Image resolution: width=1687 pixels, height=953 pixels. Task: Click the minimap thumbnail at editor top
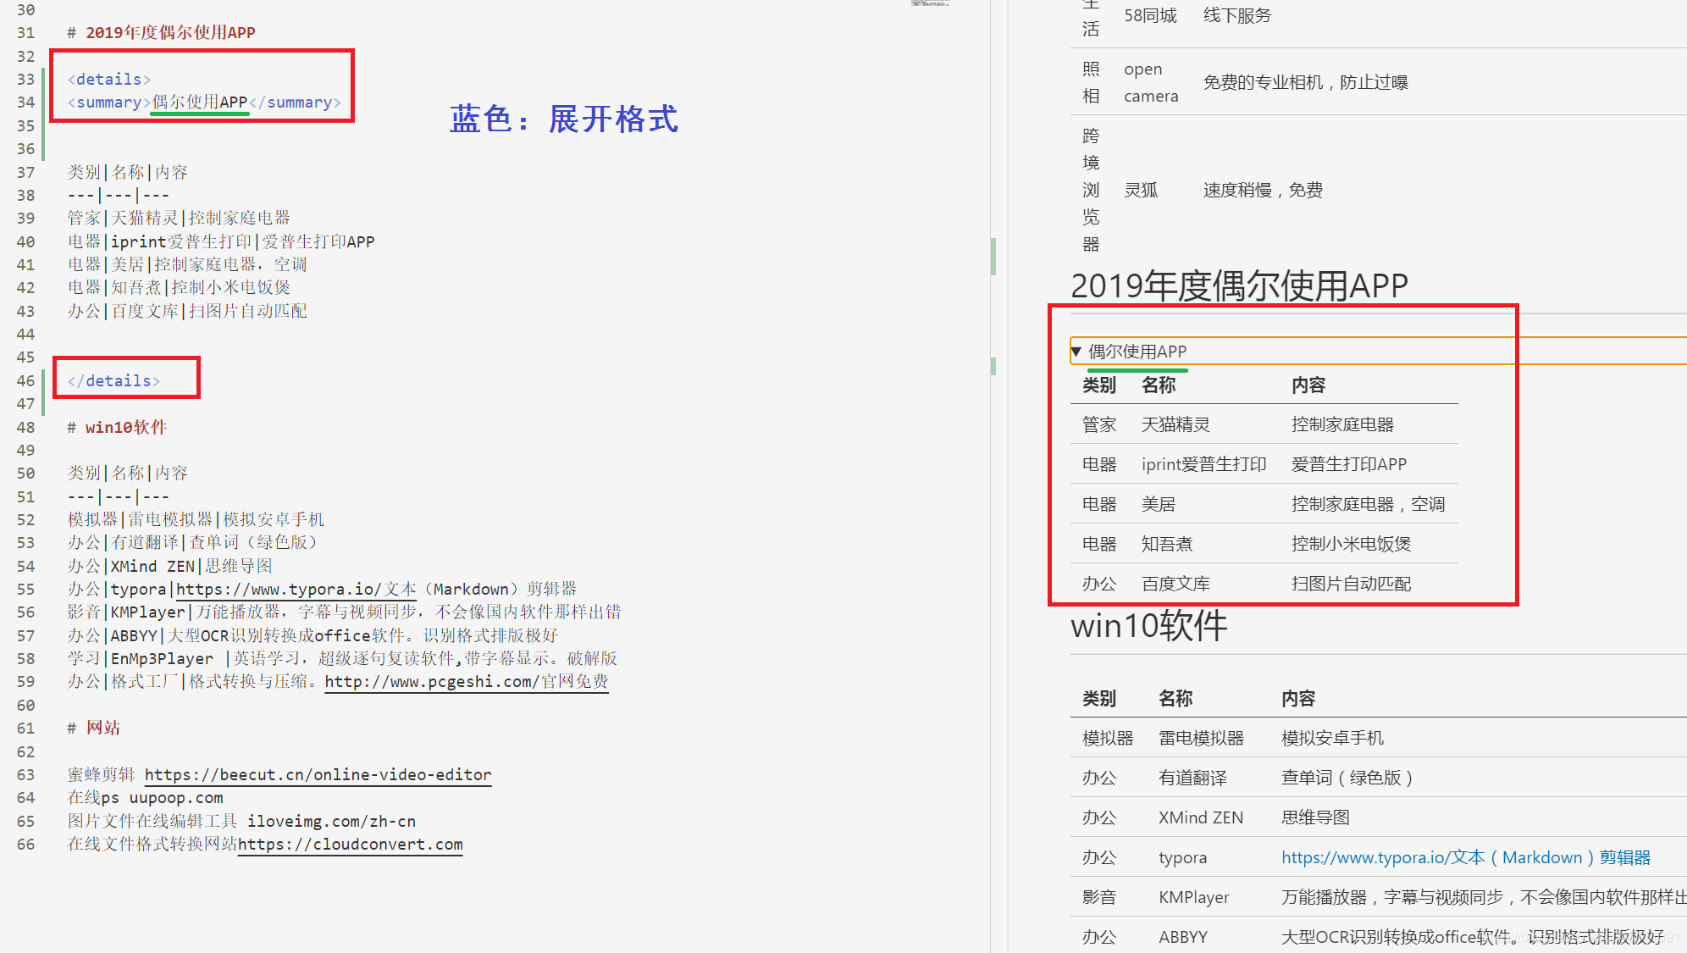coord(930,4)
